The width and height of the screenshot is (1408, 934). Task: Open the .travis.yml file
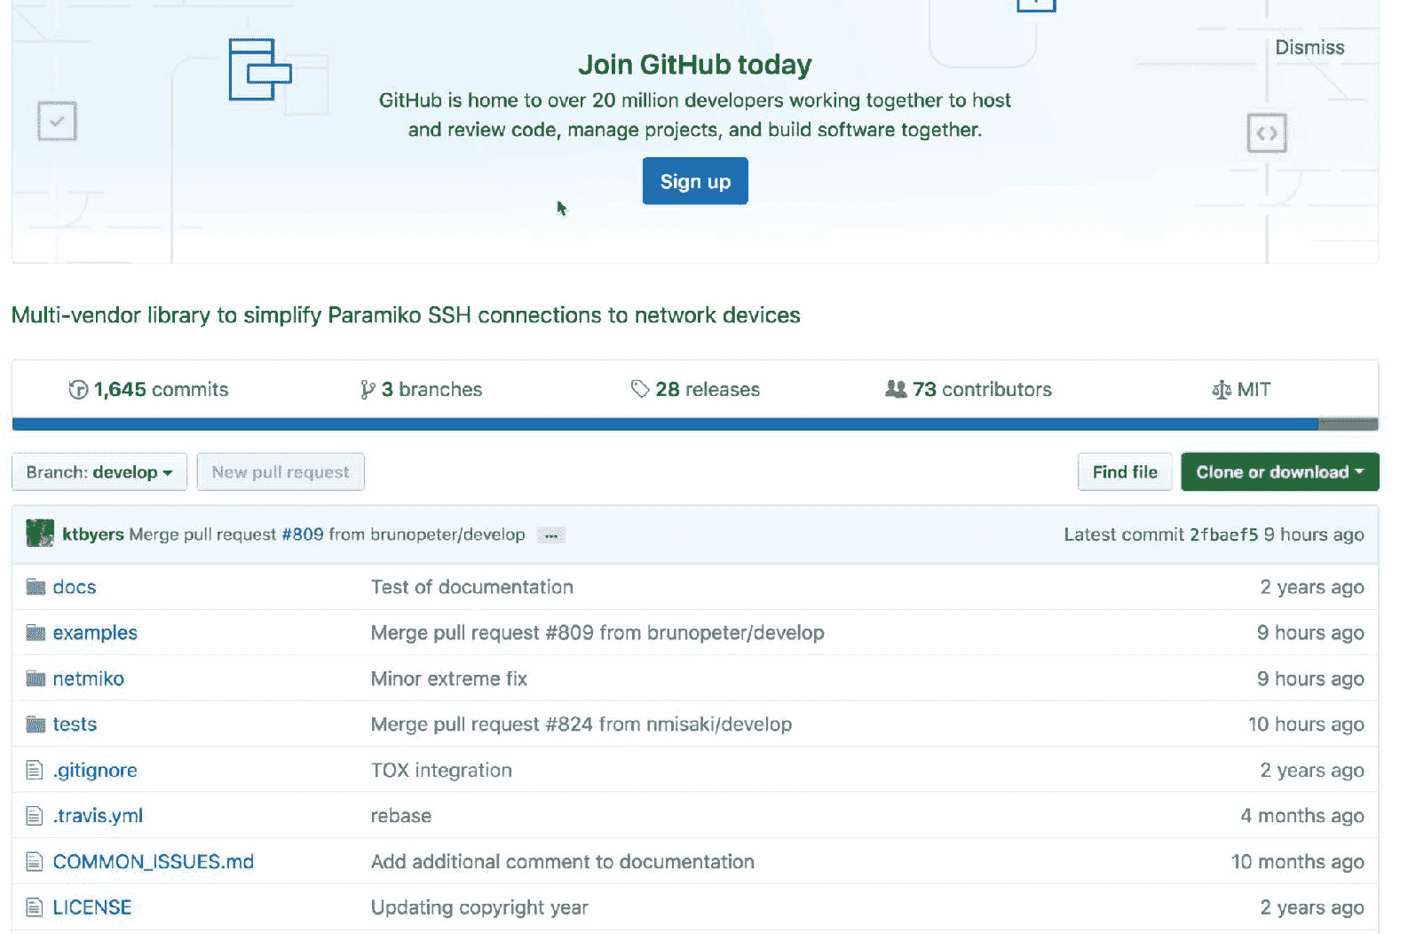click(x=98, y=816)
